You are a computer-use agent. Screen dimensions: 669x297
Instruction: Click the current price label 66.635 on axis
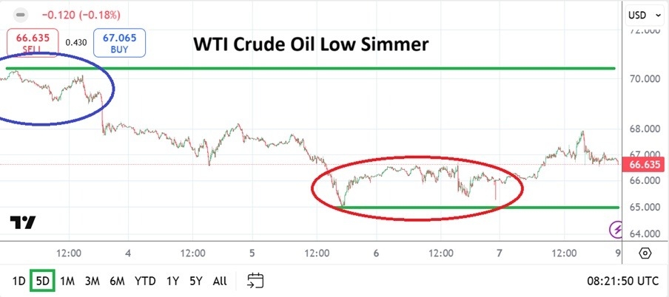point(643,165)
